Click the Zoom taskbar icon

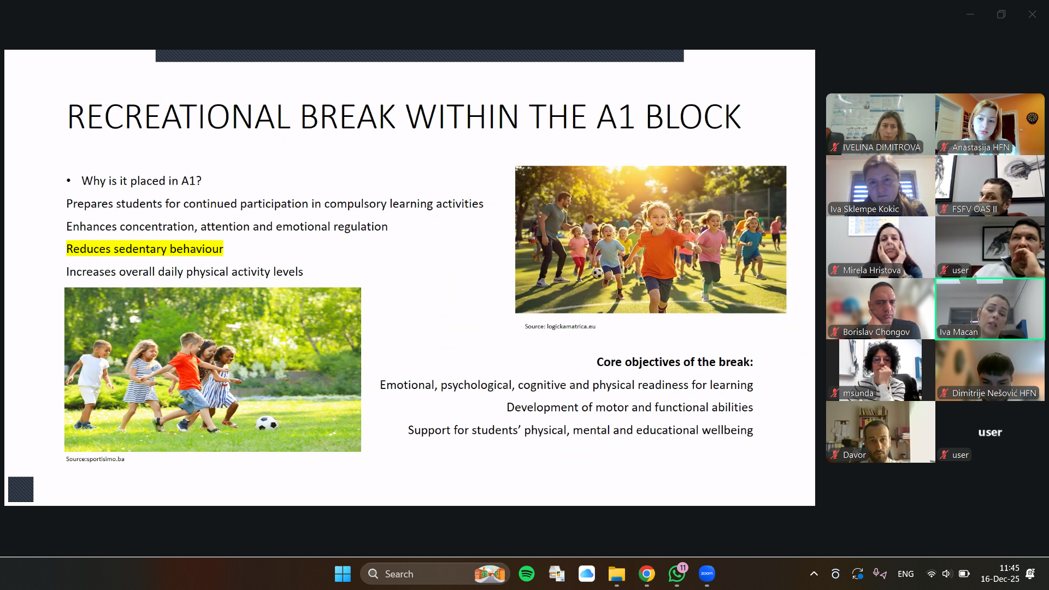tap(706, 574)
